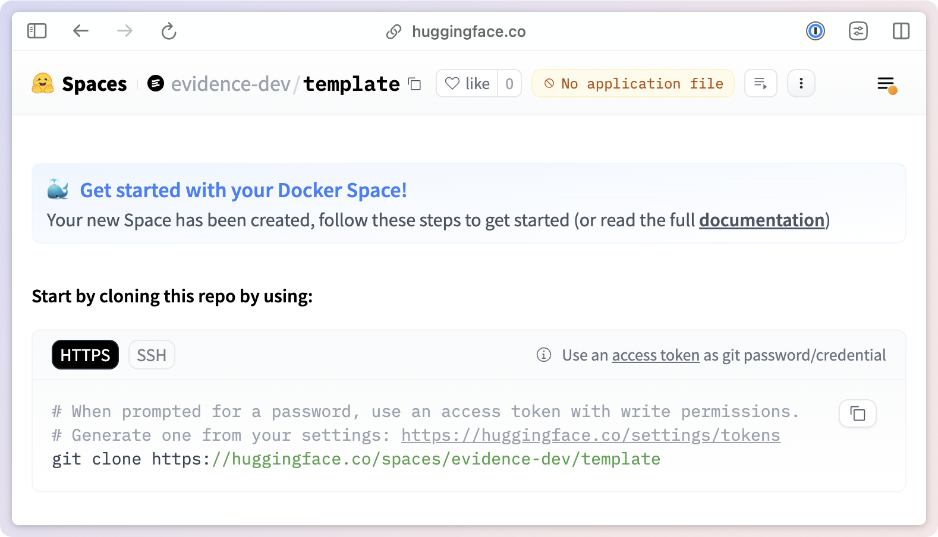Click the info icon beside access token note
Image resolution: width=938 pixels, height=537 pixels.
544,355
